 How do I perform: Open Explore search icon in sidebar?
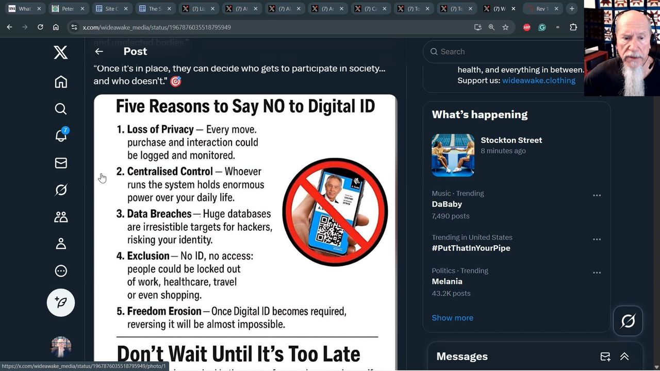point(61,109)
